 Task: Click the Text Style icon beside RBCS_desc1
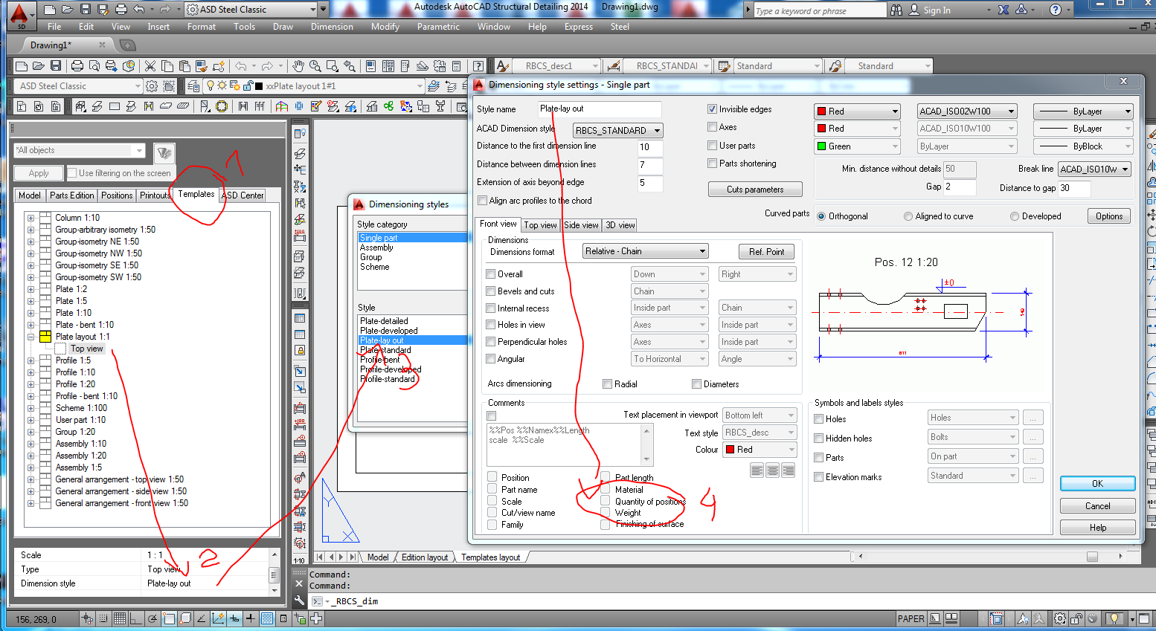(x=502, y=66)
